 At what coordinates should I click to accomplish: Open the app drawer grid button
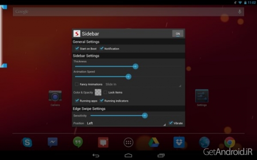[x=128, y=142]
